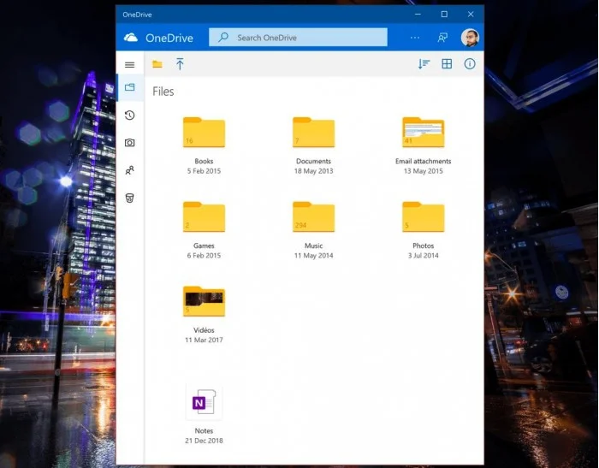This screenshot has width=599, height=468.
Task: Click the 'Photos' folder name
Action: (424, 246)
